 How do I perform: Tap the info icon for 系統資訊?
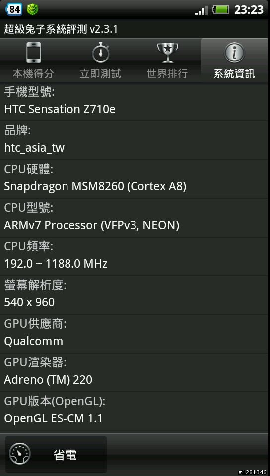234,53
